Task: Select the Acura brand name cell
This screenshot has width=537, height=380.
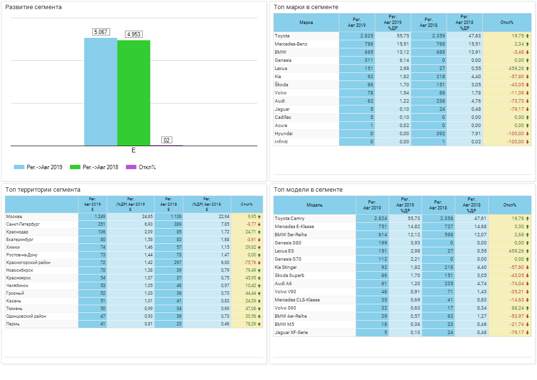Action: point(306,126)
